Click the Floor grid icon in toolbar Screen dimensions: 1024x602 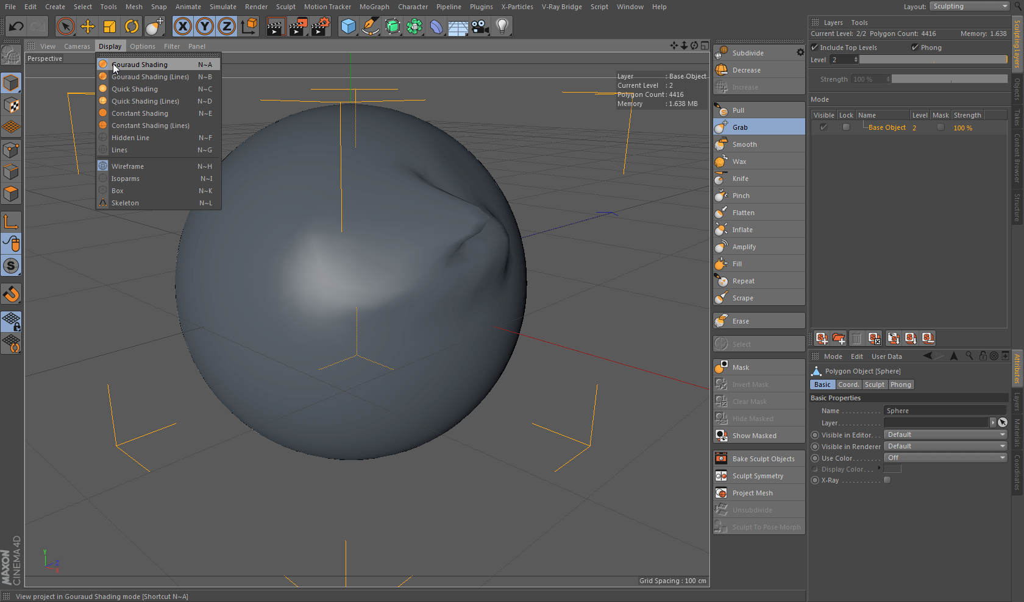click(x=458, y=26)
